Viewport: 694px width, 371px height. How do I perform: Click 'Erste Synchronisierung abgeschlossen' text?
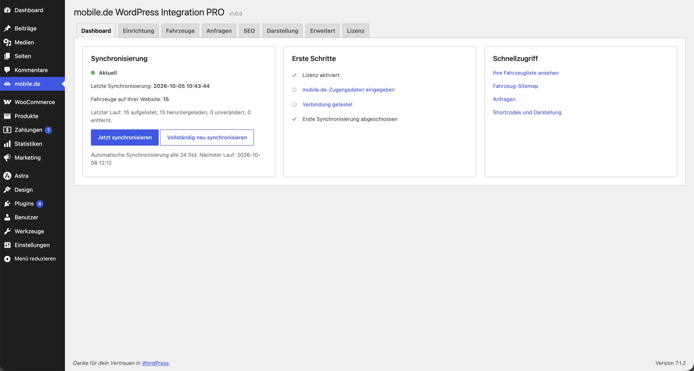pos(350,119)
